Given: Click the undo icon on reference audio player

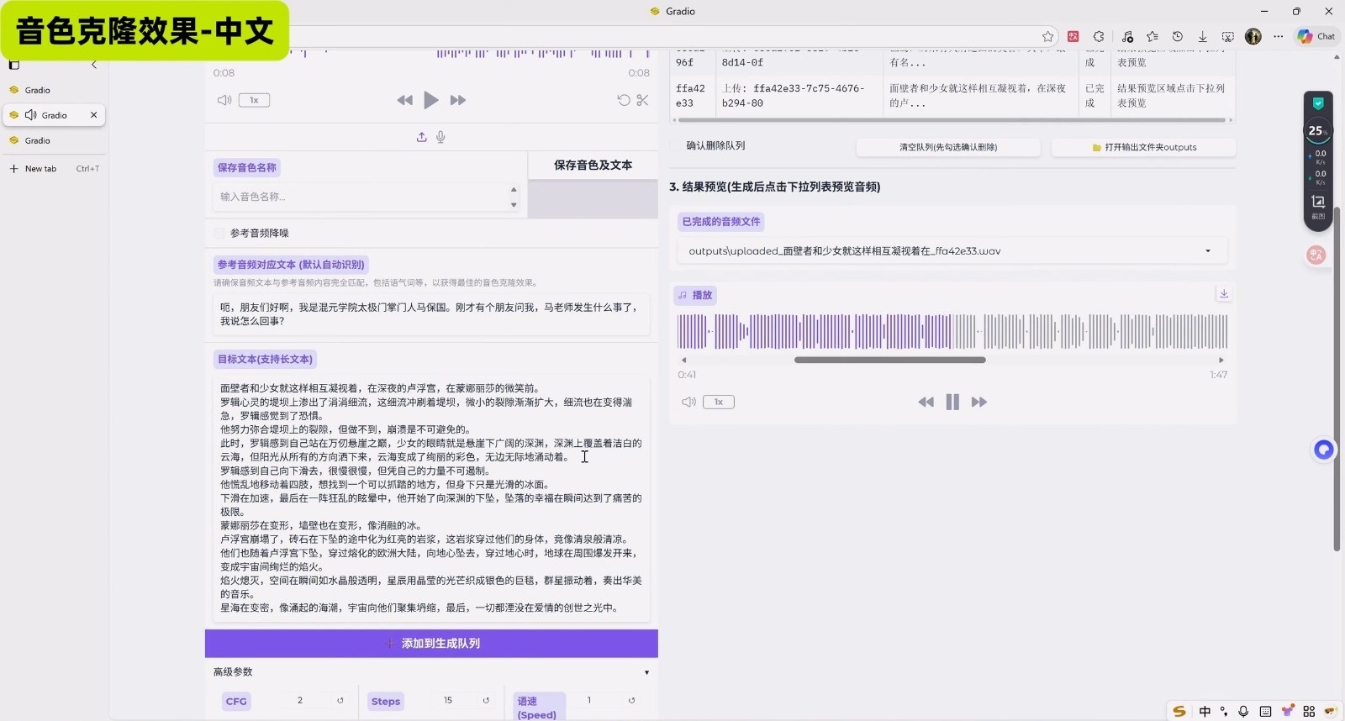Looking at the screenshot, I should (623, 100).
